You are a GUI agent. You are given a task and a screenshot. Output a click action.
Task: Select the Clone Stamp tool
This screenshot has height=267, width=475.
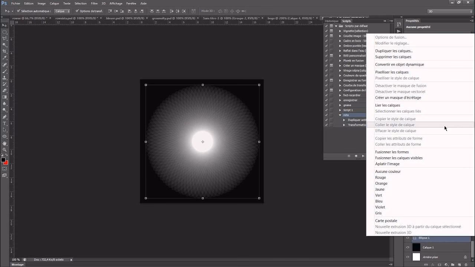pos(4,77)
